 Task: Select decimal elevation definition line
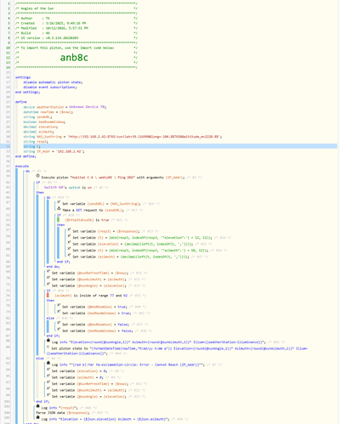click(41, 127)
